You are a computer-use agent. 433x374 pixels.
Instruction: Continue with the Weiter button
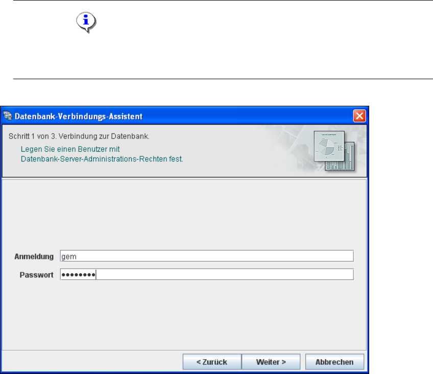pyautogui.click(x=271, y=362)
